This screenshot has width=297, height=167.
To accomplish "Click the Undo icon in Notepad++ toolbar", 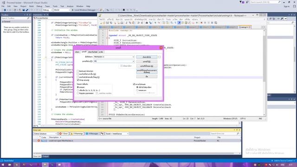I will click(138, 23).
